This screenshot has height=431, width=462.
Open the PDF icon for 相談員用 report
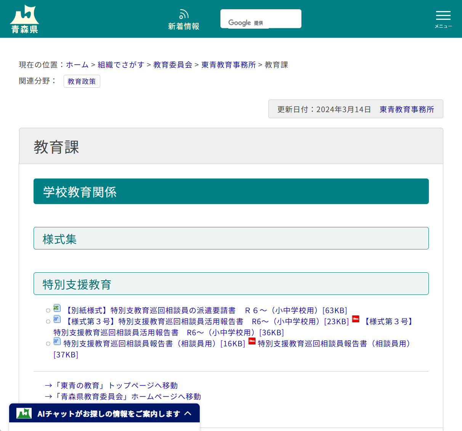252,341
